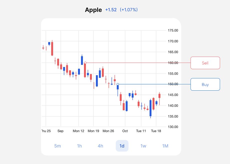Select the Sell anchor circle on chart

[85, 63]
